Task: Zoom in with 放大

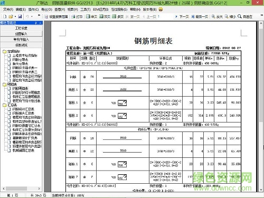Action: 217,17
